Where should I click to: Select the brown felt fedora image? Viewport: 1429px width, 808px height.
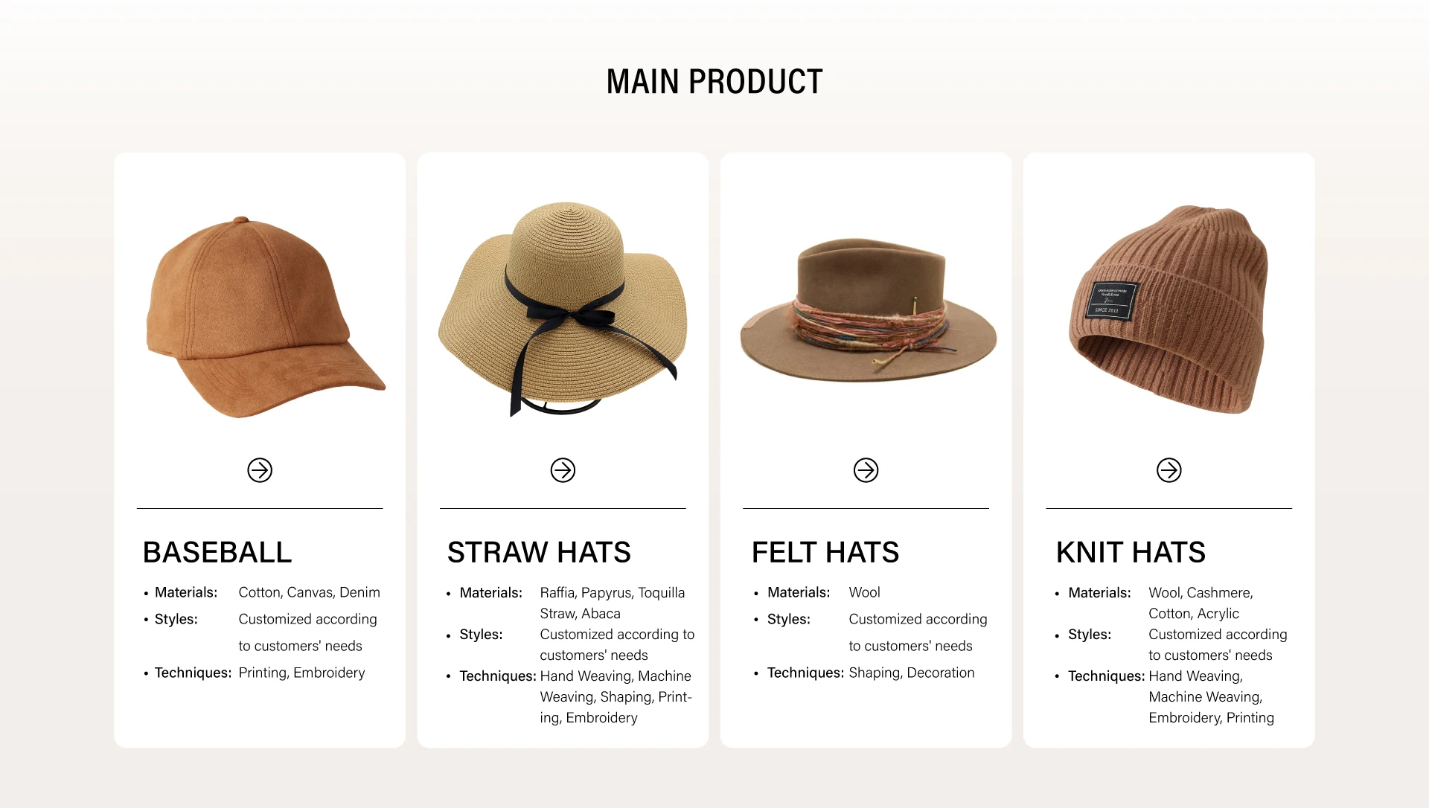[868, 310]
